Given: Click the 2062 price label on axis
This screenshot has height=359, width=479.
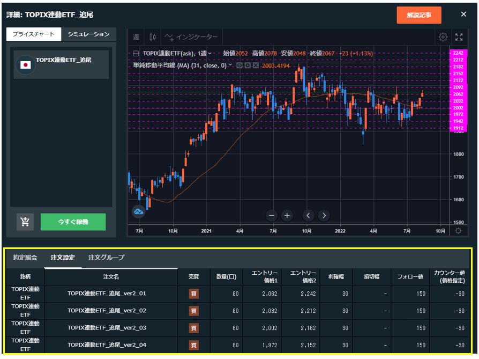Looking at the screenshot, I should (x=458, y=94).
